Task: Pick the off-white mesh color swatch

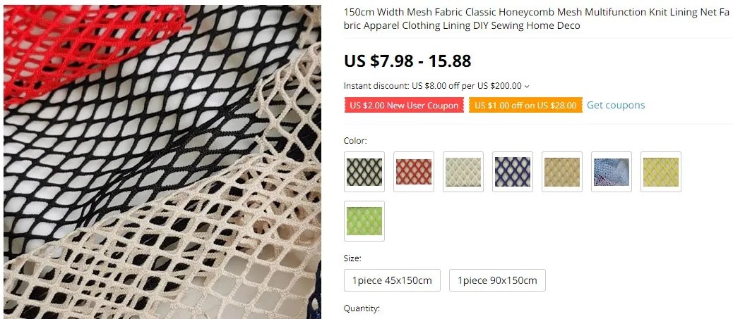Action: tap(463, 172)
